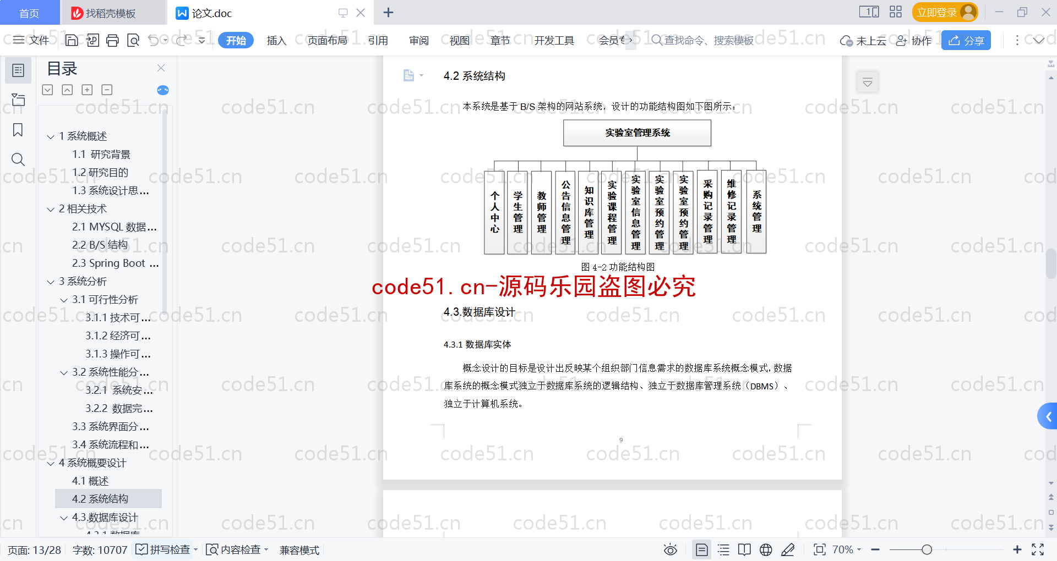The image size is (1057, 561).
Task: Switch to reading layout book icon
Action: click(x=744, y=549)
